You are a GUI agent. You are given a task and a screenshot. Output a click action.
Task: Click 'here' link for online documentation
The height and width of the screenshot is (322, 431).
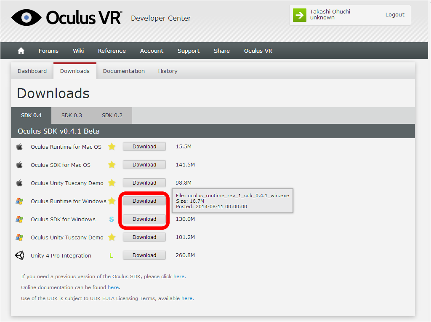(x=113, y=287)
